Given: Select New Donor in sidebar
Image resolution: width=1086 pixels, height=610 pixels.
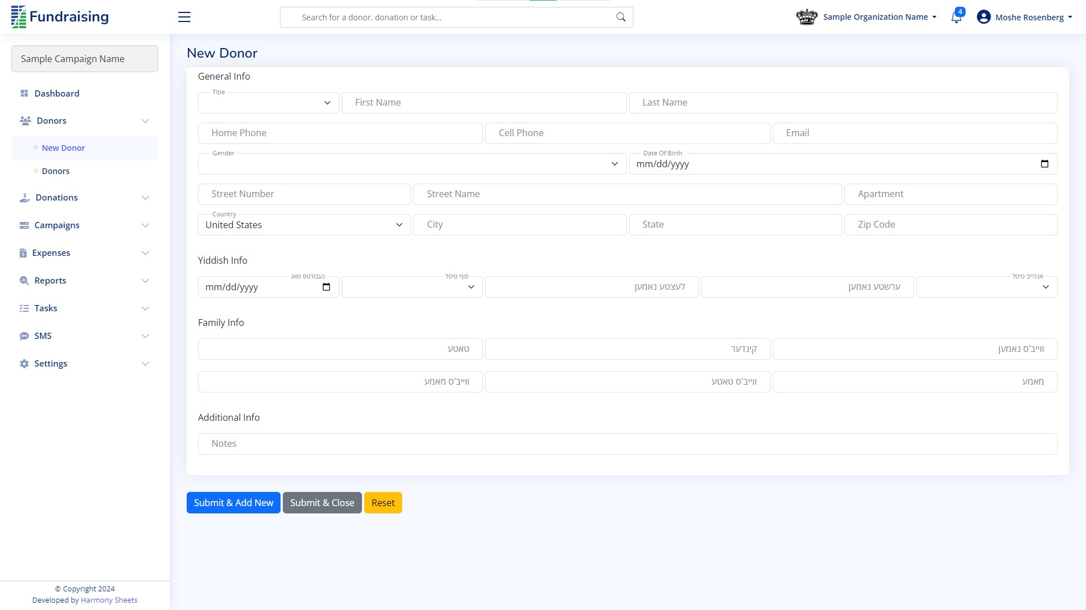Looking at the screenshot, I should tap(85, 148).
